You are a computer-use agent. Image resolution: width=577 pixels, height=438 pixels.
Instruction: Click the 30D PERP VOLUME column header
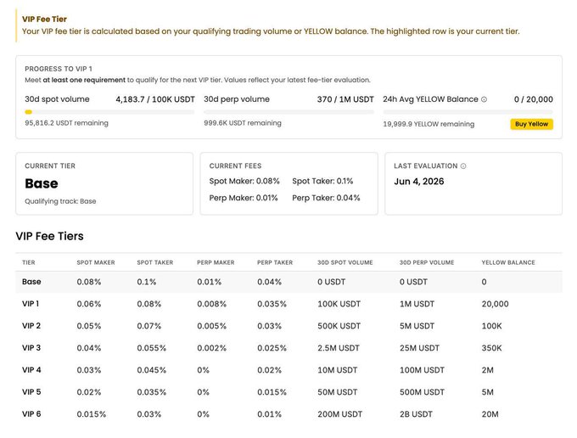coord(427,262)
